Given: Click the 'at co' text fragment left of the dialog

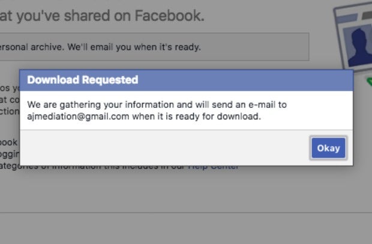Looking at the screenshot, I should (x=10, y=100).
